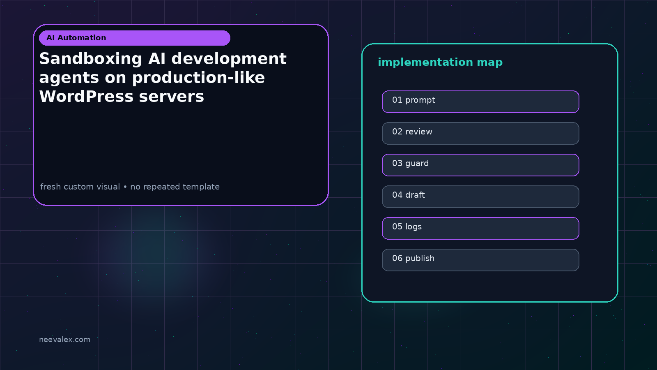This screenshot has height=370, width=657.
Task: Select the 05 logs step
Action: pyautogui.click(x=480, y=228)
